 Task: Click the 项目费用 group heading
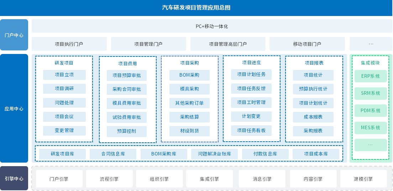click(x=127, y=64)
